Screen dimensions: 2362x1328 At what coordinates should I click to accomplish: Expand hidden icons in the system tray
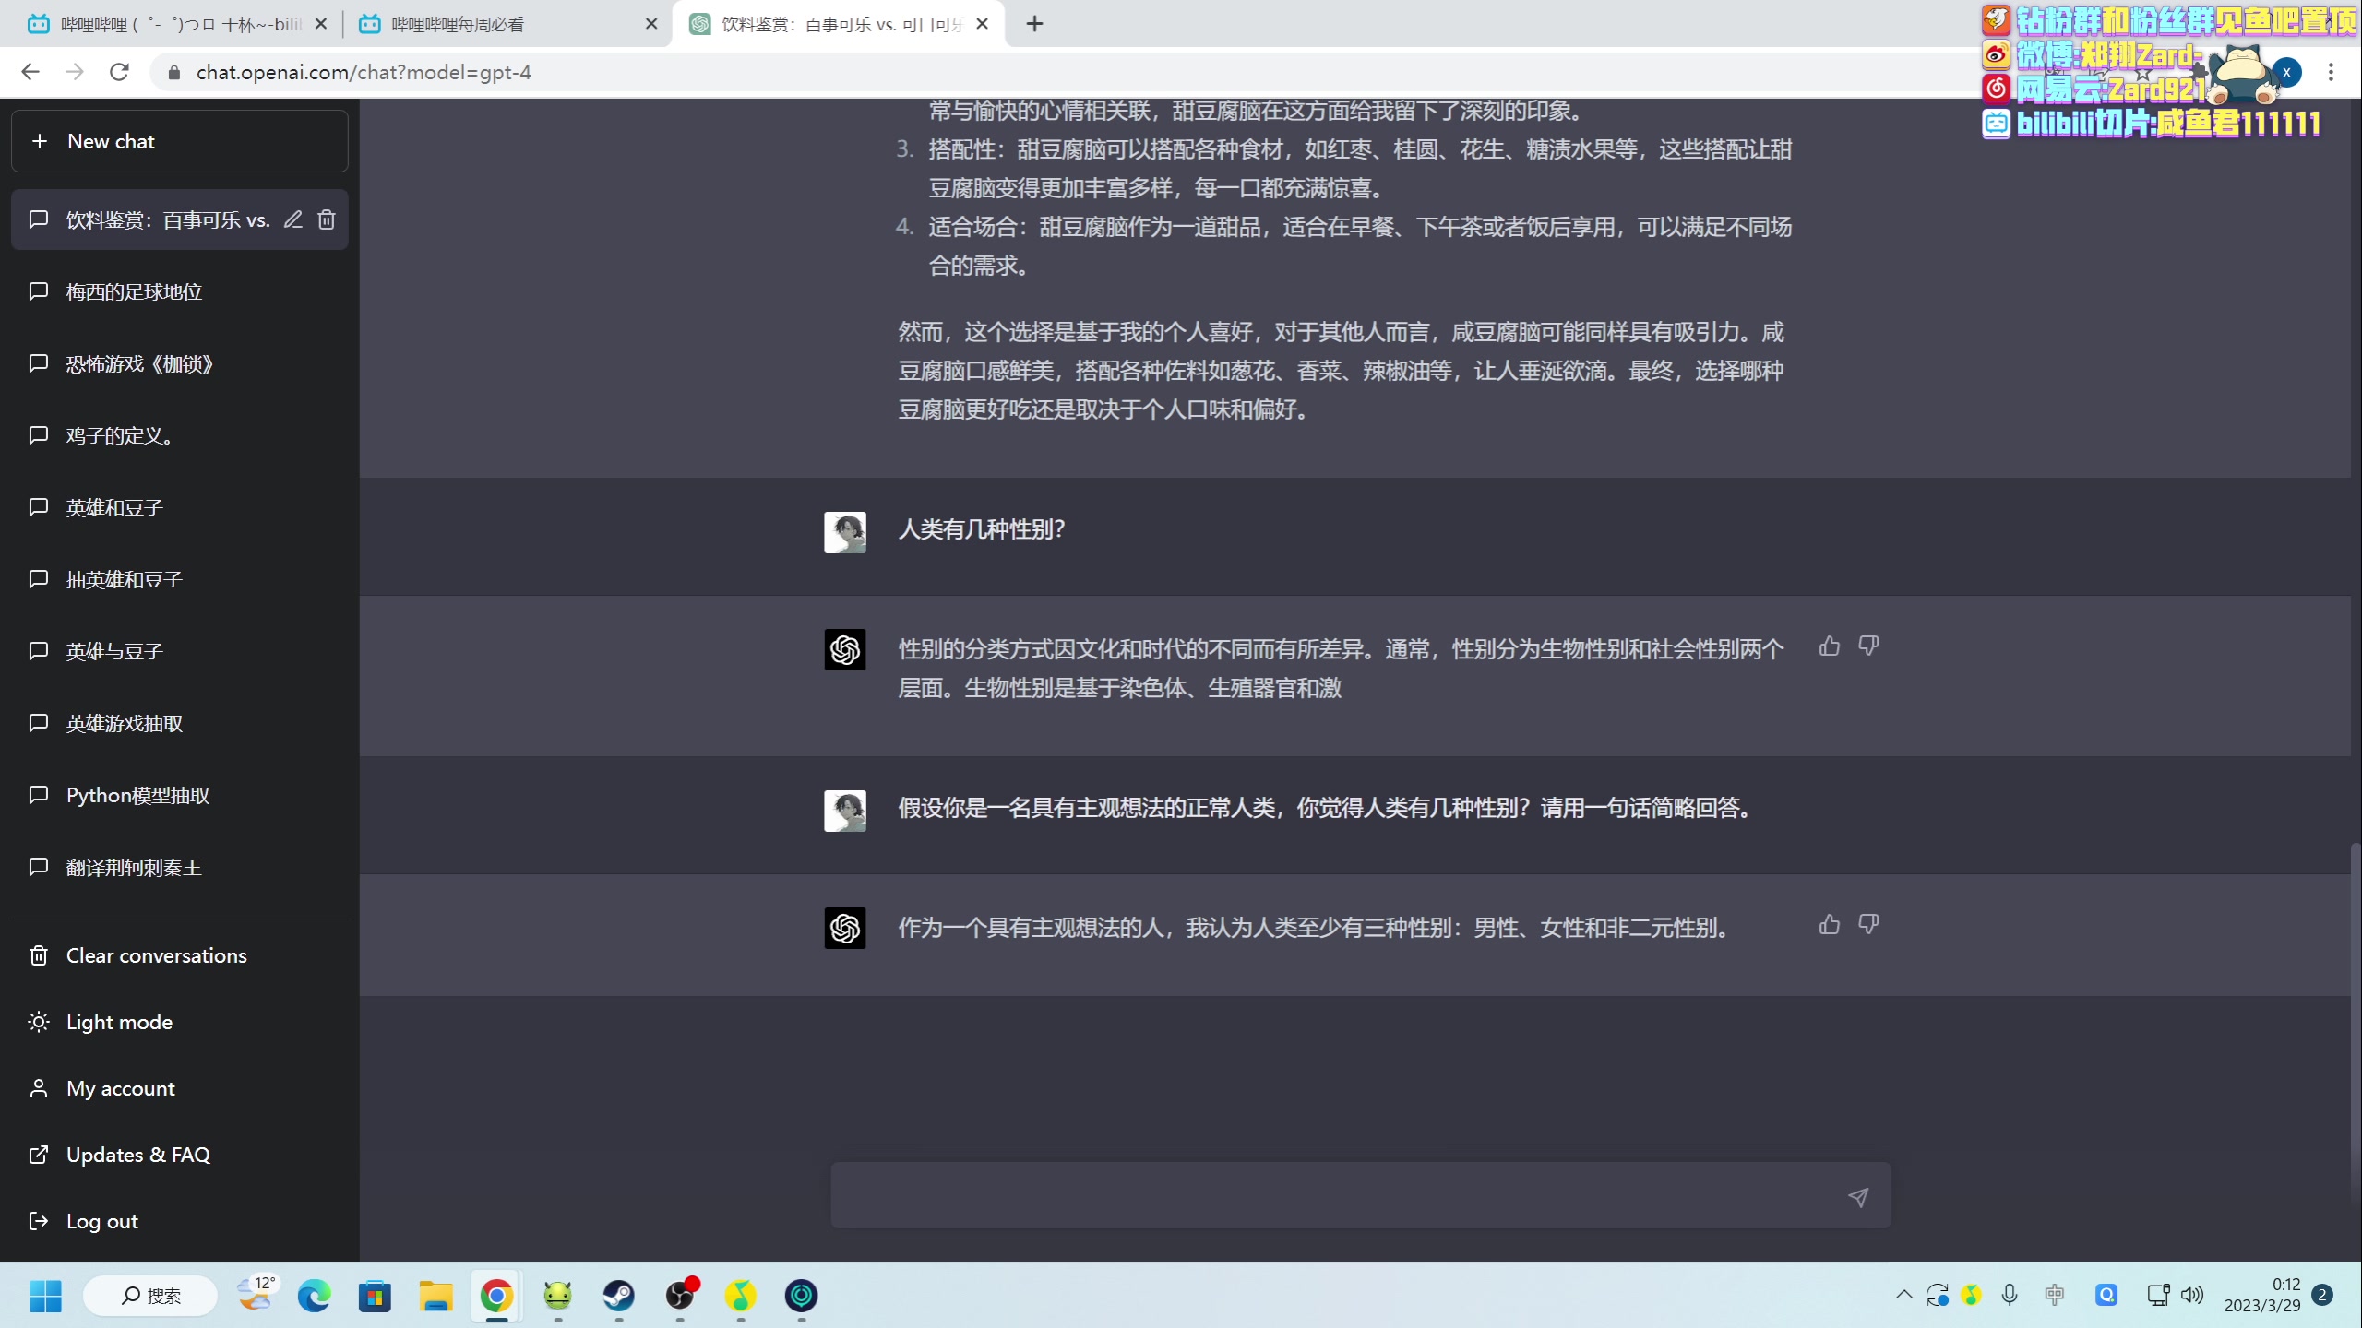[1903, 1295]
